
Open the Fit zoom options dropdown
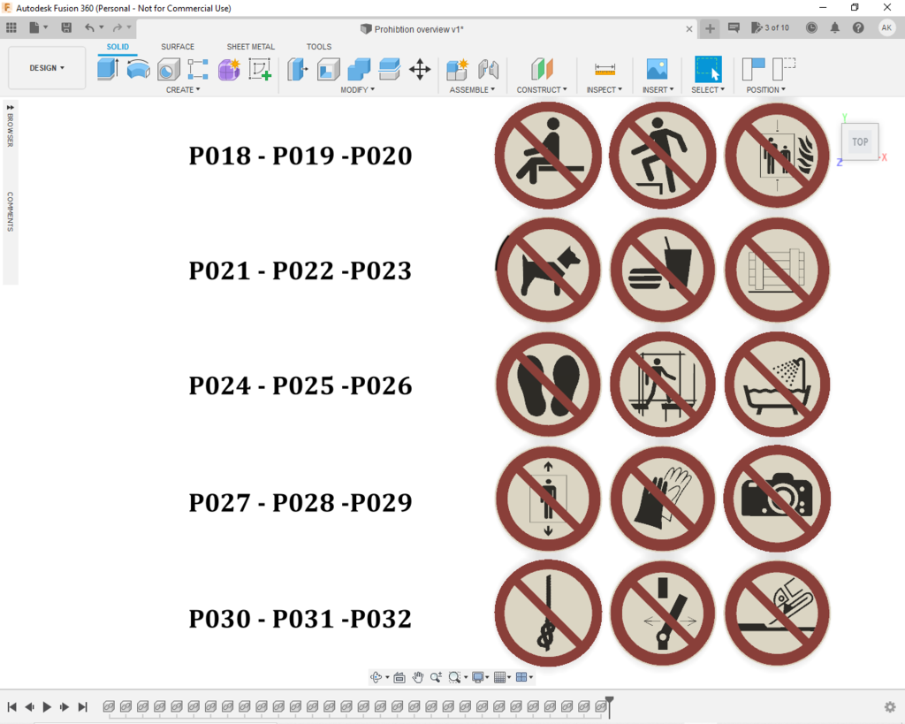(x=466, y=677)
